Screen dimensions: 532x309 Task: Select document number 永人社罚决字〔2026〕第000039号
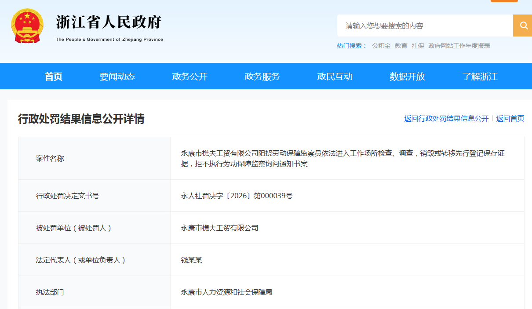tap(237, 196)
